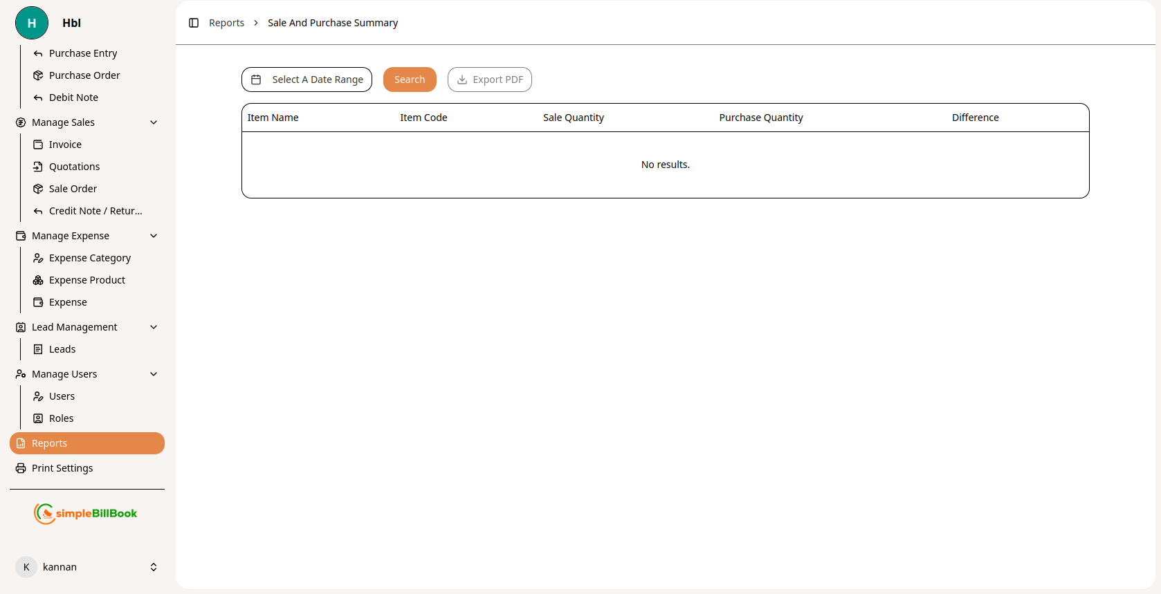Click the Hbl company avatar
This screenshot has height=594, width=1161.
click(32, 23)
